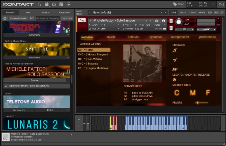Click the Manage Libraries button
The image size is (226, 146).
18,18
